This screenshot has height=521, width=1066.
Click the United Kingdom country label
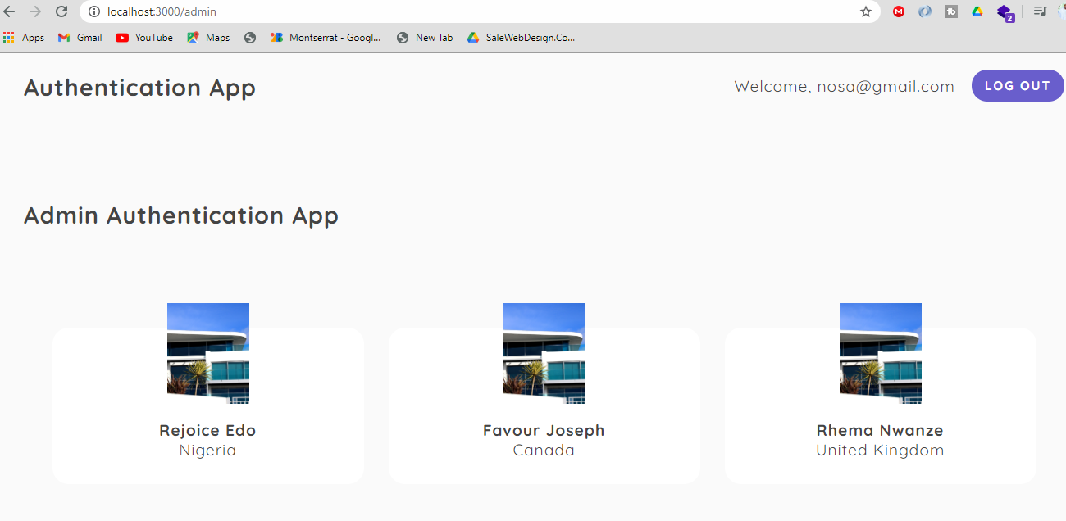[x=880, y=451]
